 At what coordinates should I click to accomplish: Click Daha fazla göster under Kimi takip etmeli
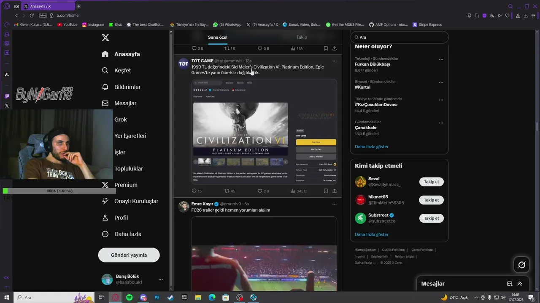coord(372,234)
